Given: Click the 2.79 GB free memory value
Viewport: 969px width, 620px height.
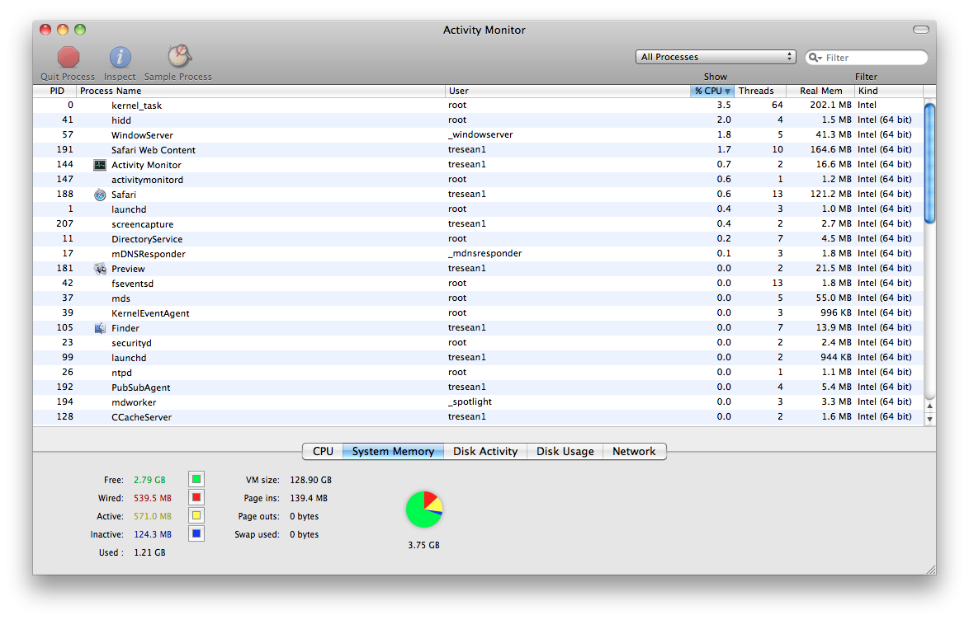Looking at the screenshot, I should (149, 480).
